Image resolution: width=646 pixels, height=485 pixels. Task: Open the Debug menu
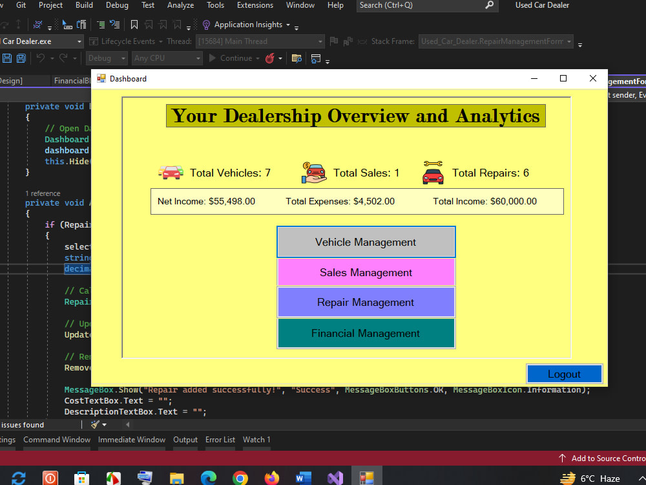(117, 5)
